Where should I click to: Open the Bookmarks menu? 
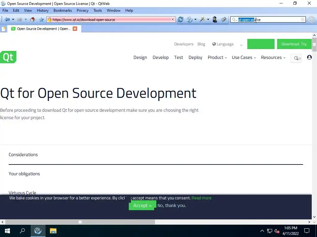(63, 10)
